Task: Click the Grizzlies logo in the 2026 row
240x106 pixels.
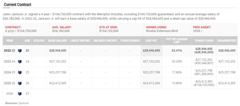Action: [x=20, y=94]
